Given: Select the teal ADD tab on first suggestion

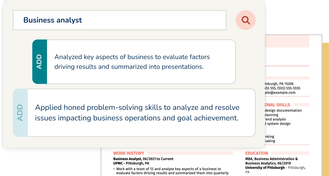Looking at the screenshot, I should tap(39, 61).
